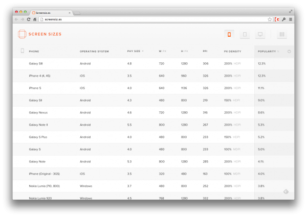Select the tablet devices filter icon
307x217 pixels.
[245, 34]
